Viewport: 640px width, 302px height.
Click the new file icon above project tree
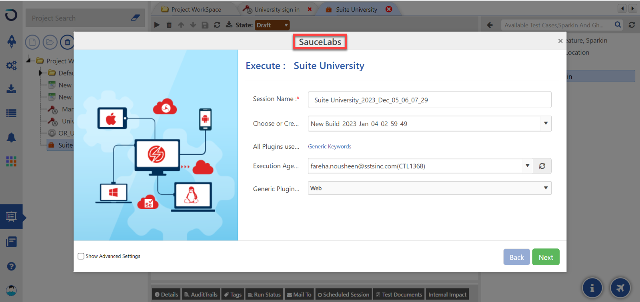click(32, 42)
